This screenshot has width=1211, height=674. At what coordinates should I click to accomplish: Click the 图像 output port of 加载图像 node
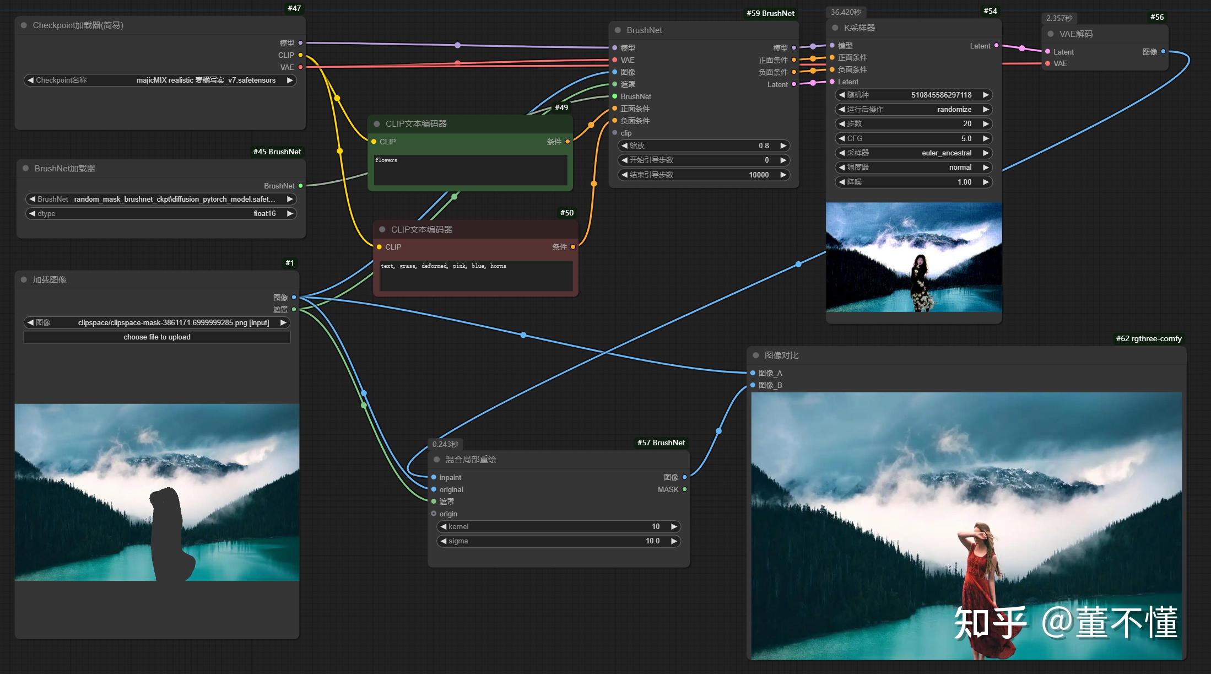[294, 298]
